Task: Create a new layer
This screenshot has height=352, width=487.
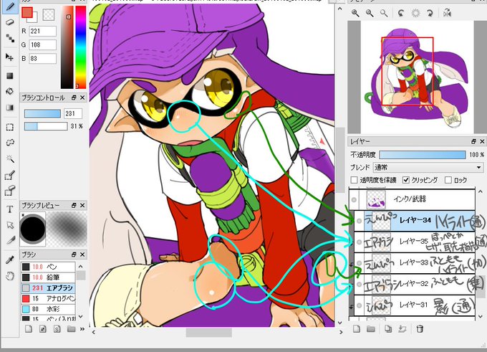Action: 356,328
